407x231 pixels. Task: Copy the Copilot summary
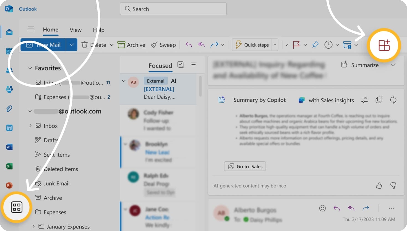(379, 100)
